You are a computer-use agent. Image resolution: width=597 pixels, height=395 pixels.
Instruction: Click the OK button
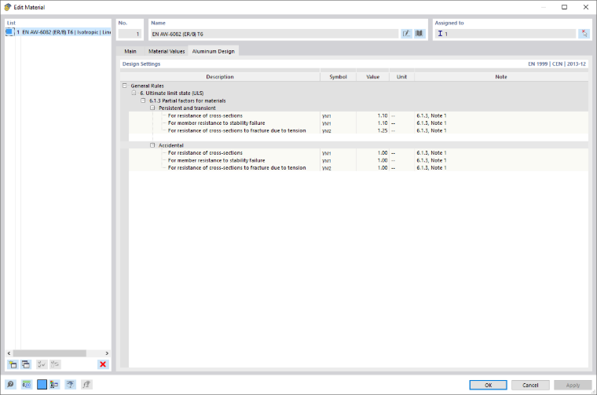488,385
